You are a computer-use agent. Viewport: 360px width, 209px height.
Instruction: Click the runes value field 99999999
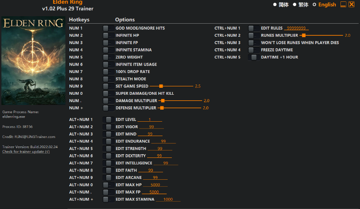click(x=296, y=28)
